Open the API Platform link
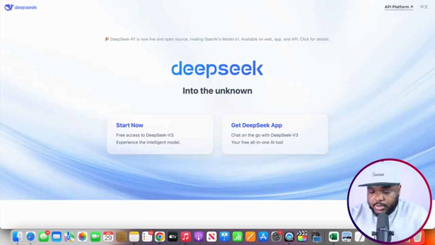435x245 pixels. point(399,7)
